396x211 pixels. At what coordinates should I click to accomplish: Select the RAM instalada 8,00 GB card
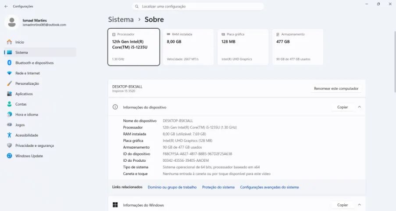pyautogui.click(x=188, y=47)
